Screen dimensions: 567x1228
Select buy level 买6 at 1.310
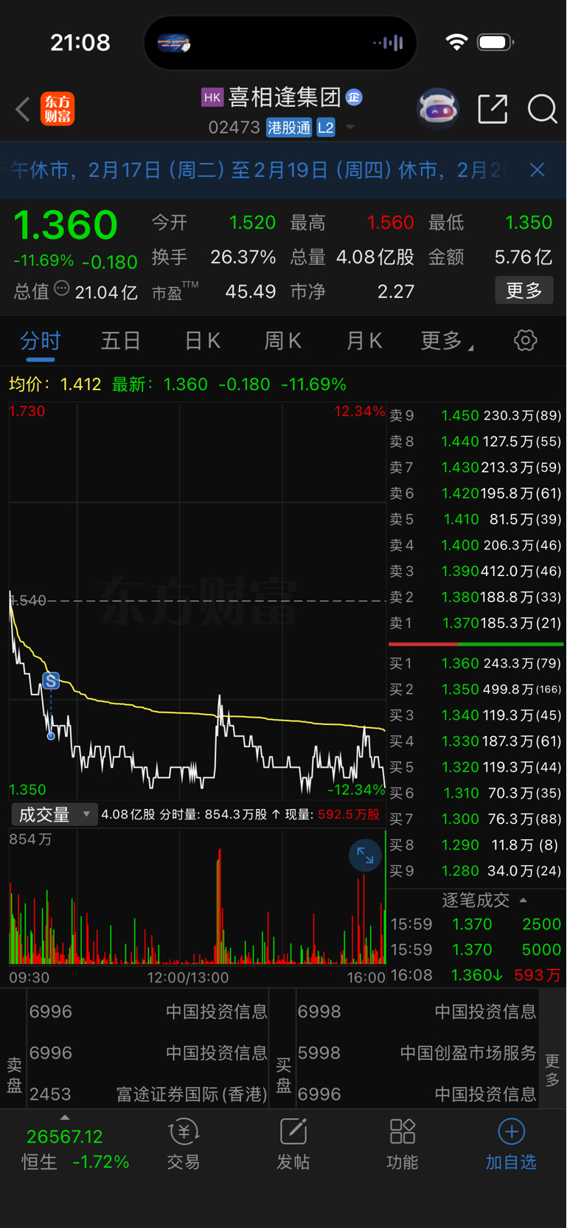coord(476,793)
